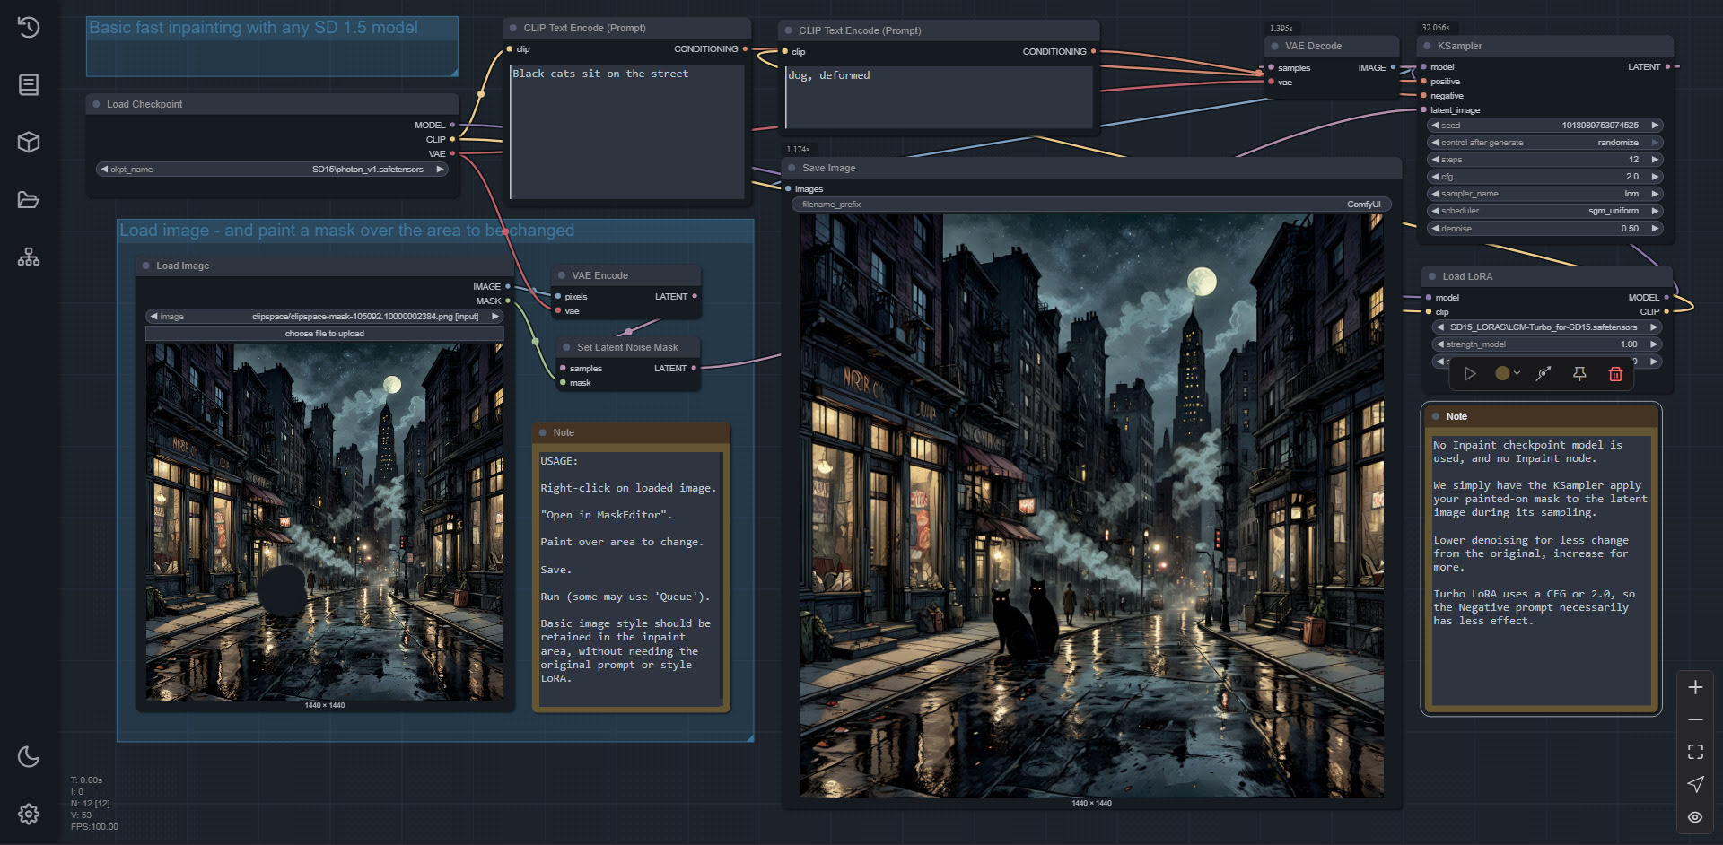Click the denoise value slider field
1723x845 pixels.
[x=1544, y=229]
